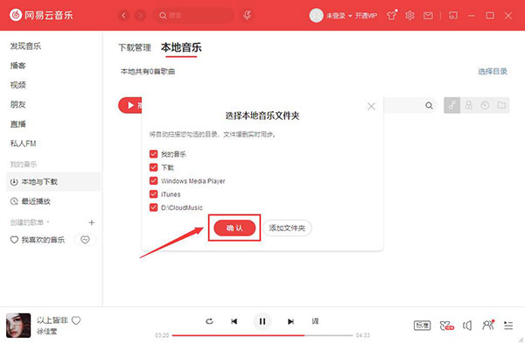Click the song progress bar

click(262, 335)
